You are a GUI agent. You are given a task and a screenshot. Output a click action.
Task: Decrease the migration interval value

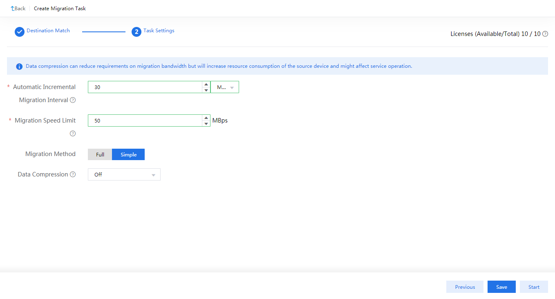(206, 90)
